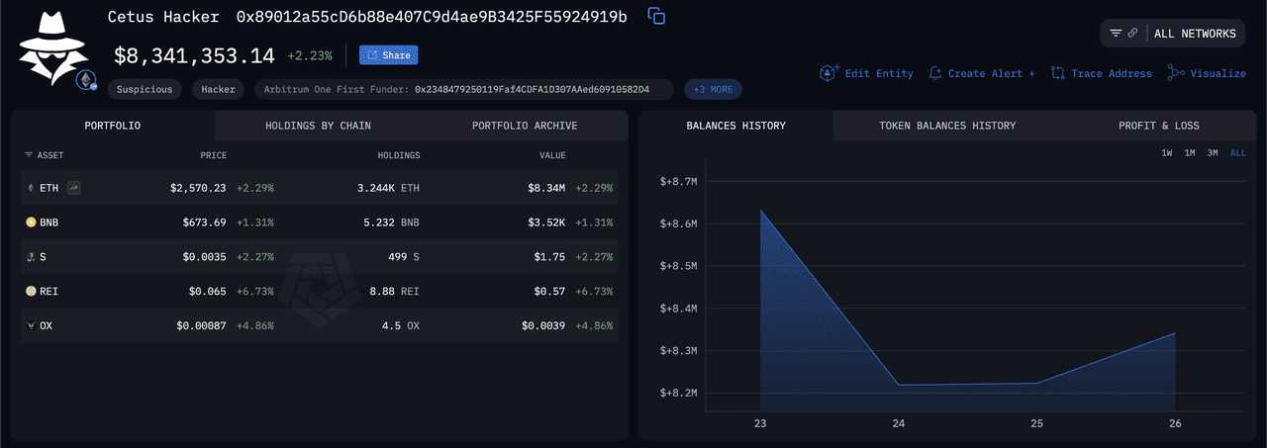The height and width of the screenshot is (448, 1267).
Task: Set chart range to 1W
Action: pos(1167,153)
